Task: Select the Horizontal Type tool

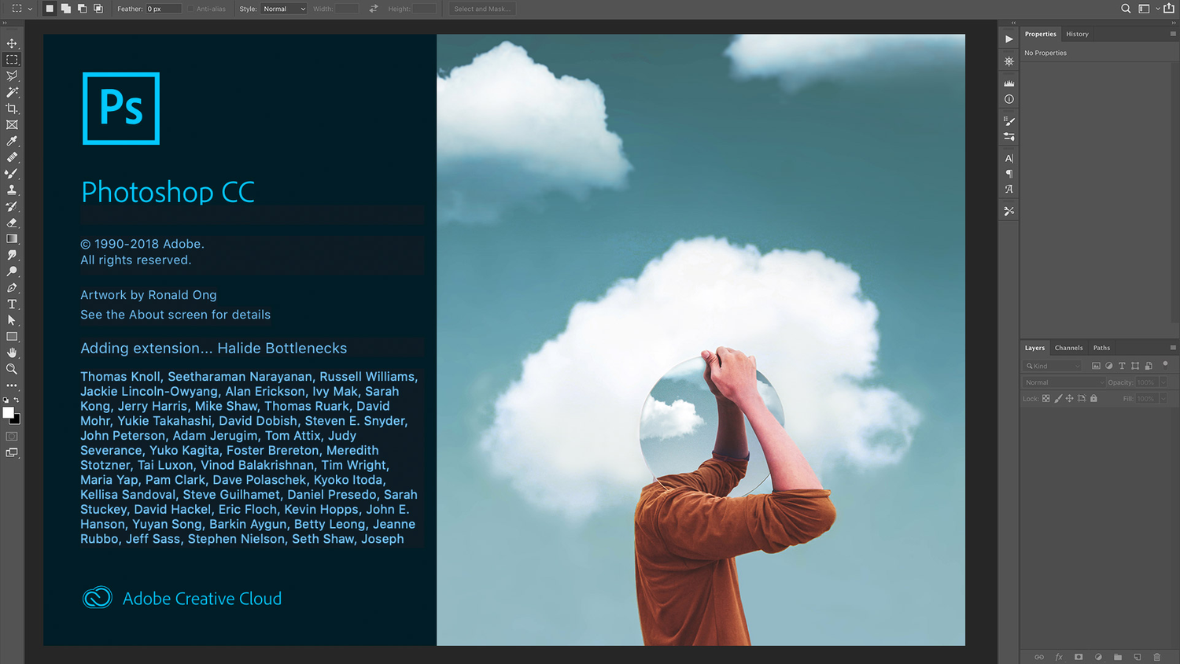Action: [12, 304]
